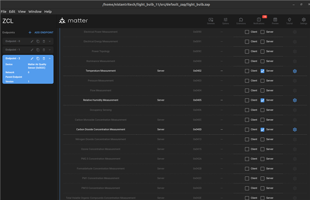Click the plus icon beside Add Endpoint
This screenshot has height=200, width=310.
pyautogui.click(x=30, y=33)
